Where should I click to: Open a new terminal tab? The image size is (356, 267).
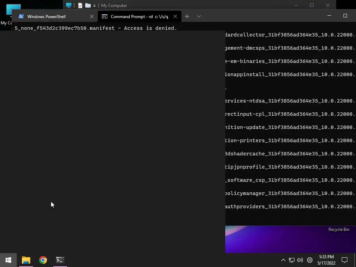(x=187, y=16)
